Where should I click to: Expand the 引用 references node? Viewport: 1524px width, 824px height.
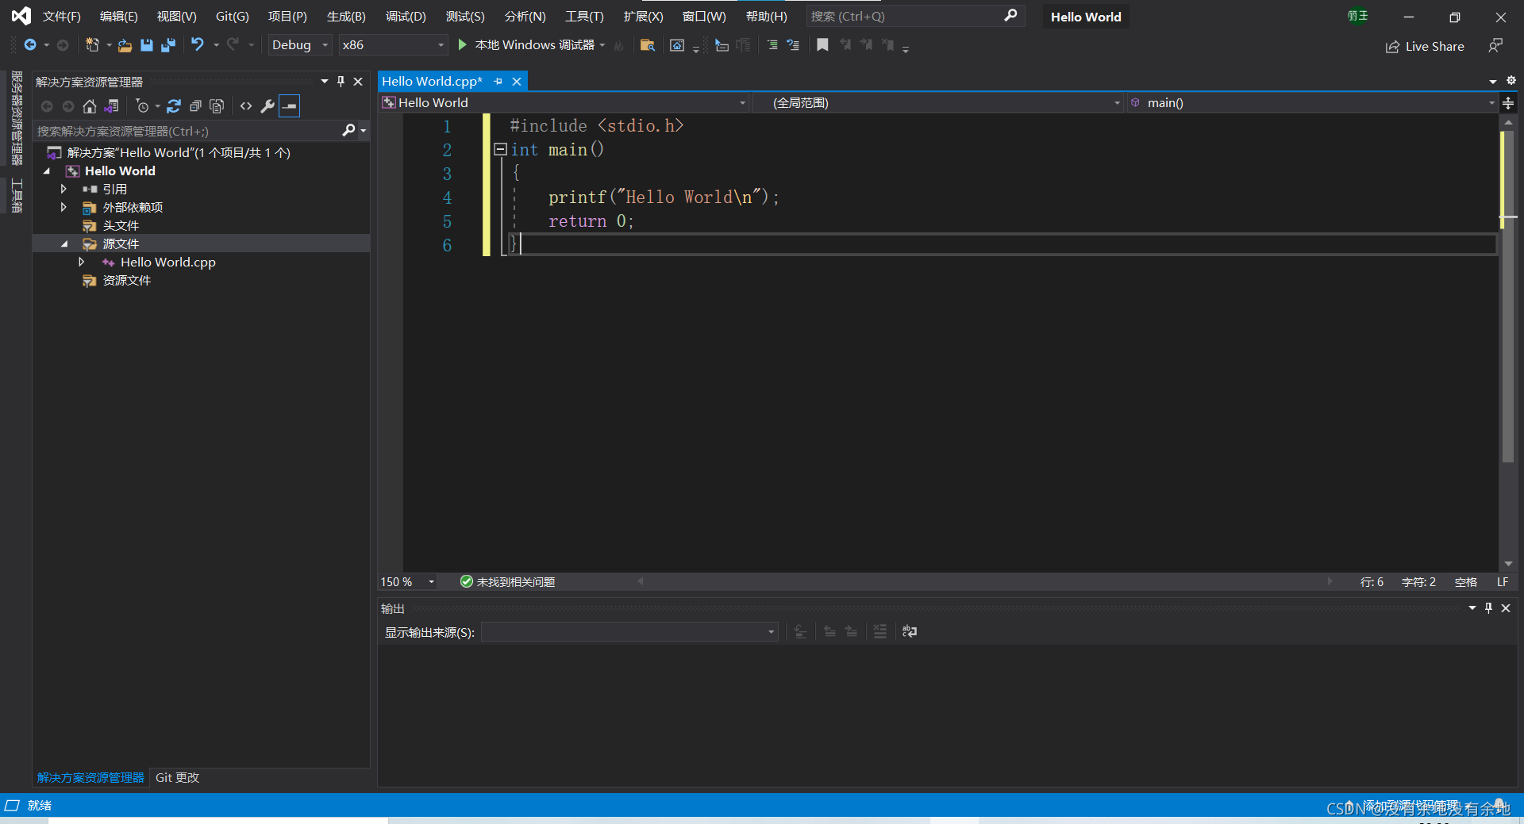click(x=63, y=189)
